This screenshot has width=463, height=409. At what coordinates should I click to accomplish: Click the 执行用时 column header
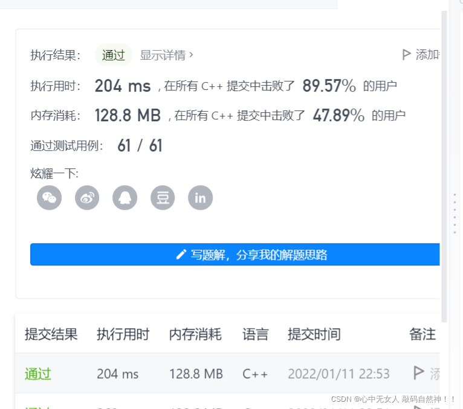[123, 334]
